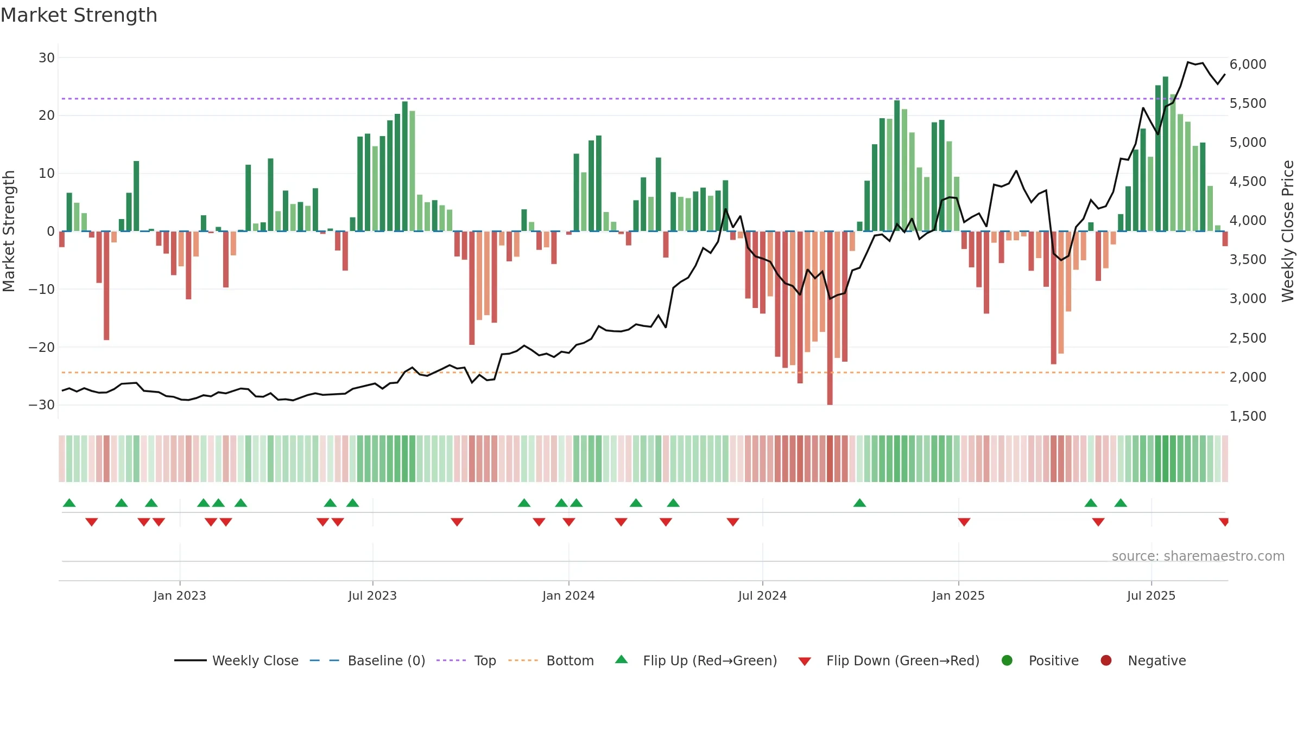The image size is (1303, 732).
Task: Toggle the Baseline (0) legend entry
Action: pyautogui.click(x=368, y=660)
